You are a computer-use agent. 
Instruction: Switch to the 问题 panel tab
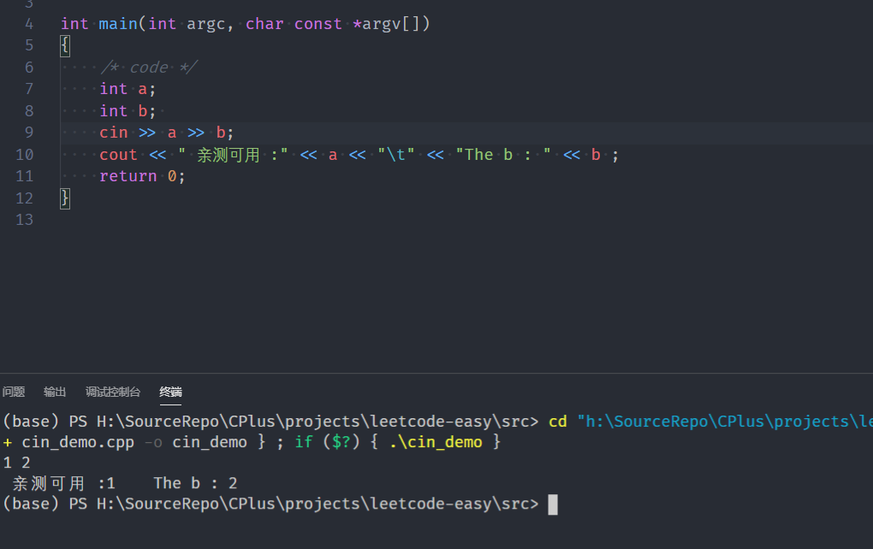coord(14,393)
